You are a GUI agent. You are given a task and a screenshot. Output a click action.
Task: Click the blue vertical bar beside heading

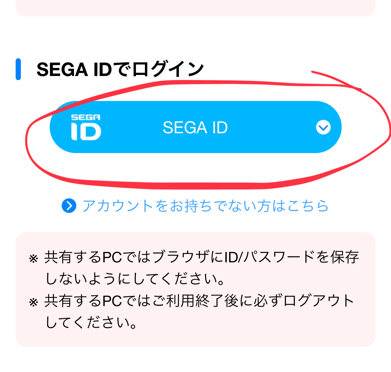pyautogui.click(x=18, y=69)
